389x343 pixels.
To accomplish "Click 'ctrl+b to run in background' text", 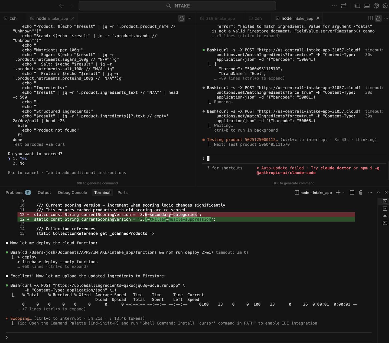I will [246, 130].
